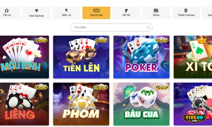This screenshot has width=212, height=127.
Task: Click the horseshoe icon above Tất cả
Action: point(7,11)
